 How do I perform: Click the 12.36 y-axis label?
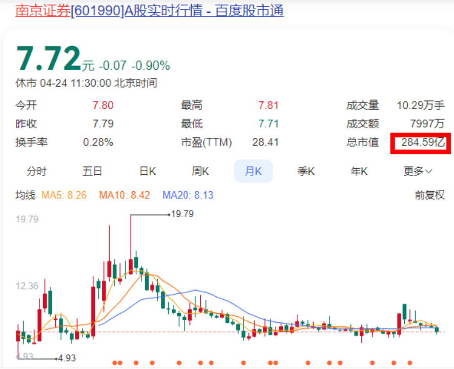click(x=27, y=286)
